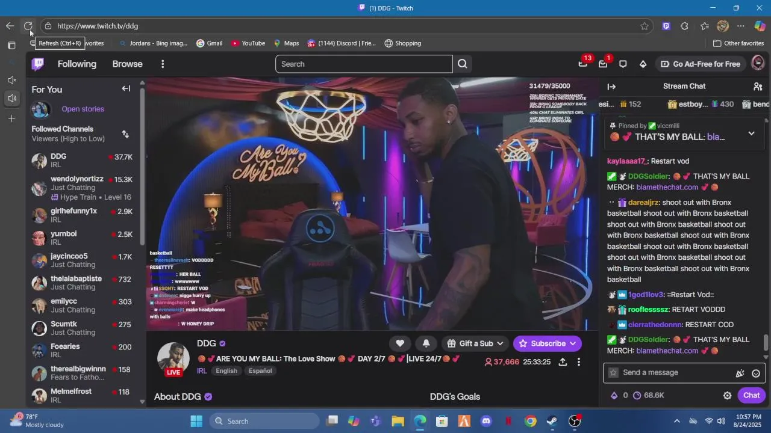
Task: Click the share upload icon below the stream
Action: click(x=563, y=362)
